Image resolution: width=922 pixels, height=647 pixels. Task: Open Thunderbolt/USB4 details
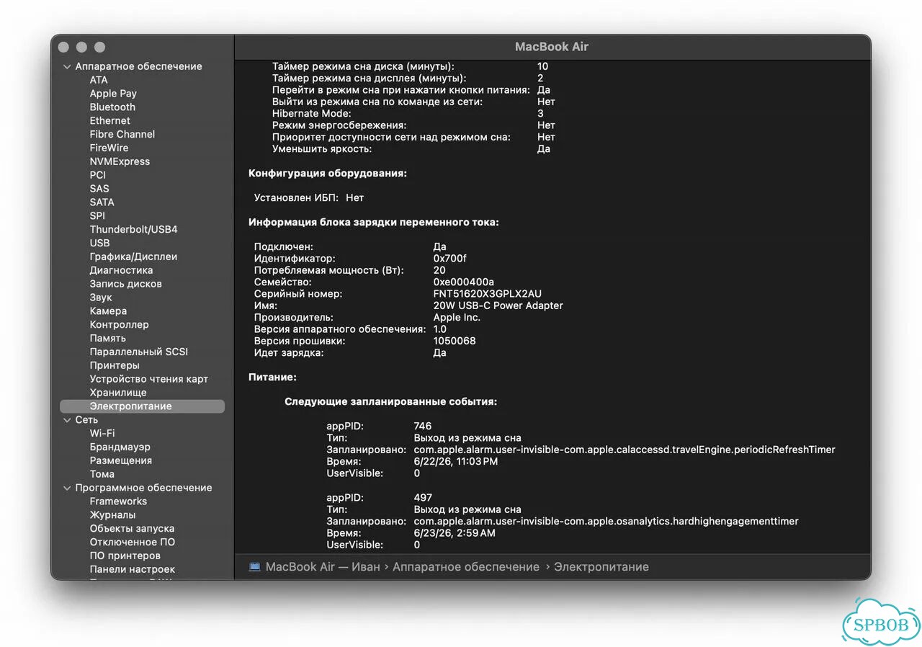tap(133, 229)
